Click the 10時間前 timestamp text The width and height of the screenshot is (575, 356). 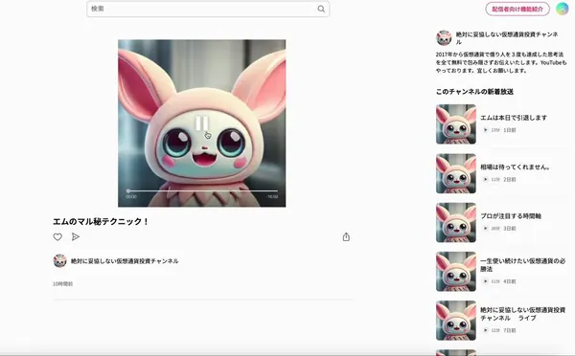click(x=62, y=284)
